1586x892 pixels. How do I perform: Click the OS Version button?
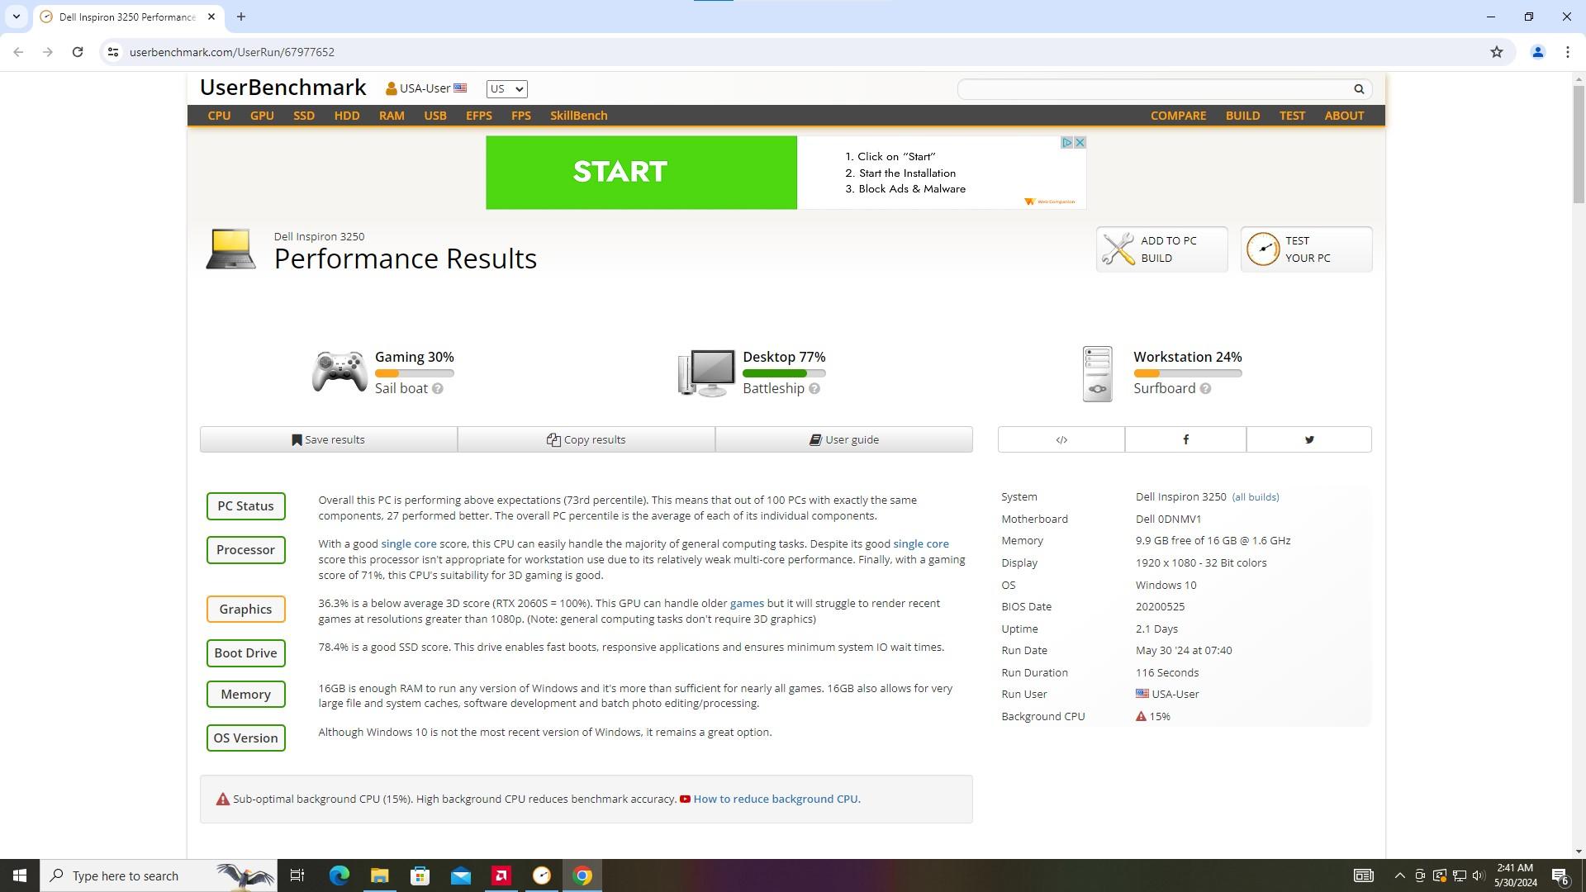coord(246,738)
